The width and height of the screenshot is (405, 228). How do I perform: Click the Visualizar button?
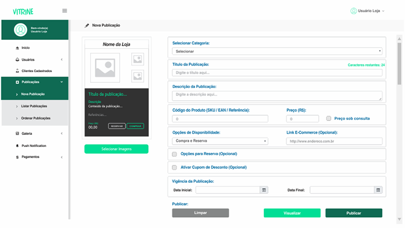coord(292,213)
